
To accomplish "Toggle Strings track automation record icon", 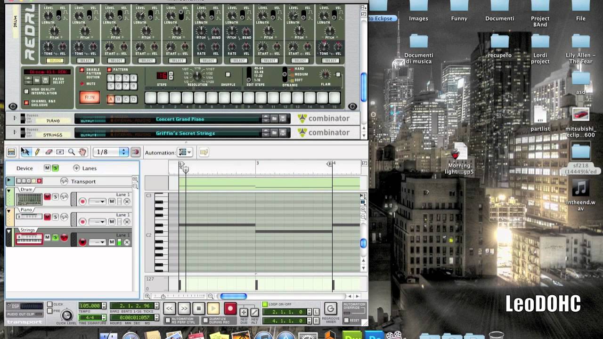I will pyautogui.click(x=64, y=237).
